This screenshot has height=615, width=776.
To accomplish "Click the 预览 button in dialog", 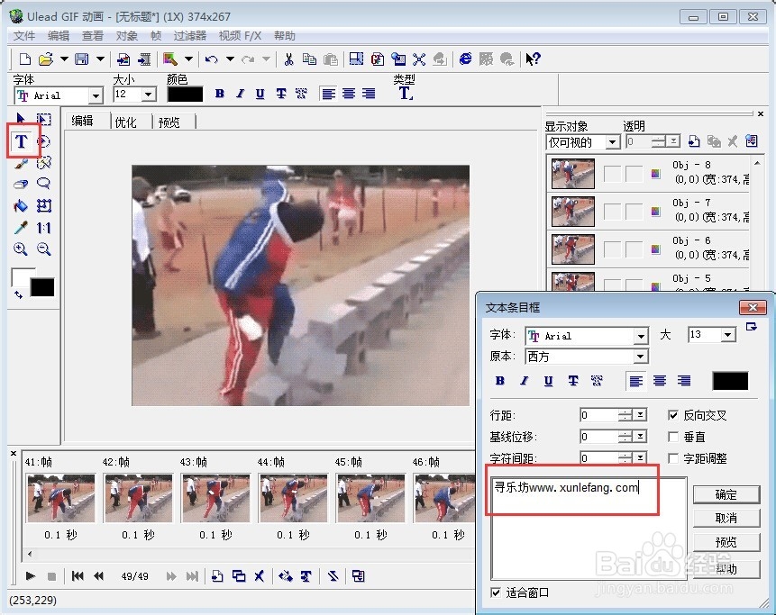I will point(726,542).
